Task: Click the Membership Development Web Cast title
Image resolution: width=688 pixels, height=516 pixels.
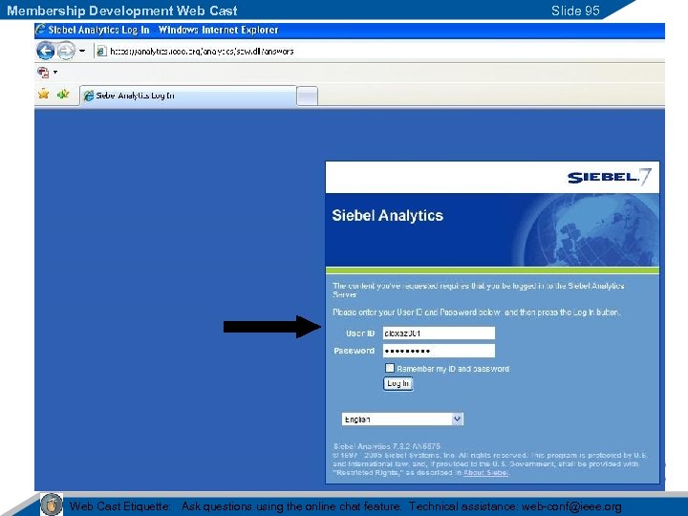Action: (122, 11)
